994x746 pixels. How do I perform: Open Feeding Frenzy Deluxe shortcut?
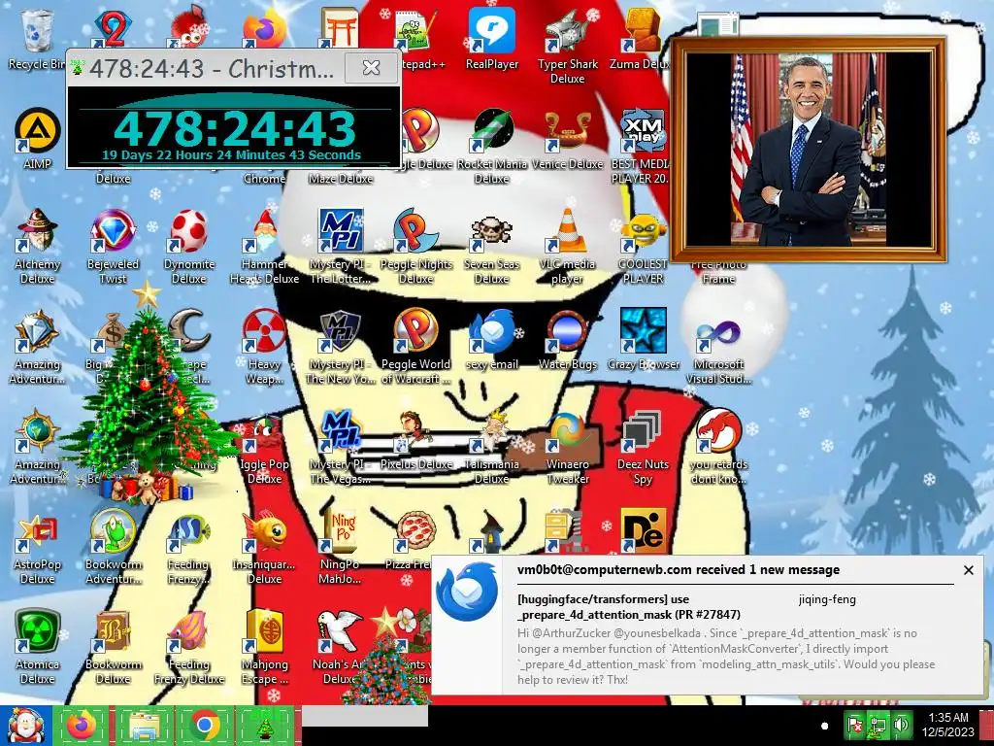tap(189, 647)
